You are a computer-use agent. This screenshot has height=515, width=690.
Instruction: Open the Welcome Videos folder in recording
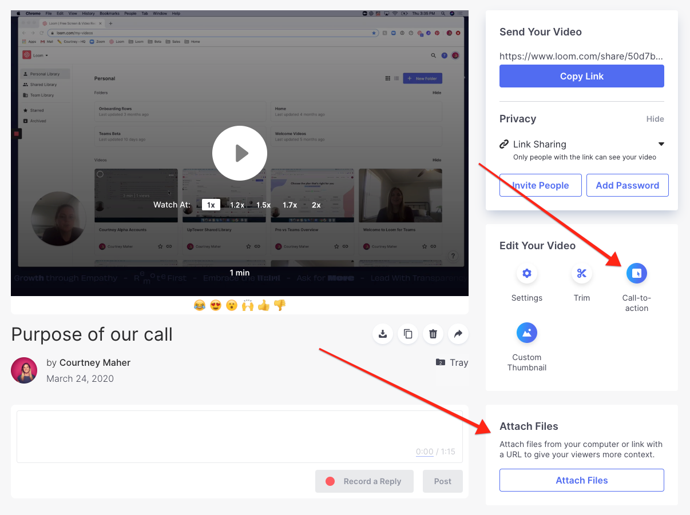(x=356, y=136)
